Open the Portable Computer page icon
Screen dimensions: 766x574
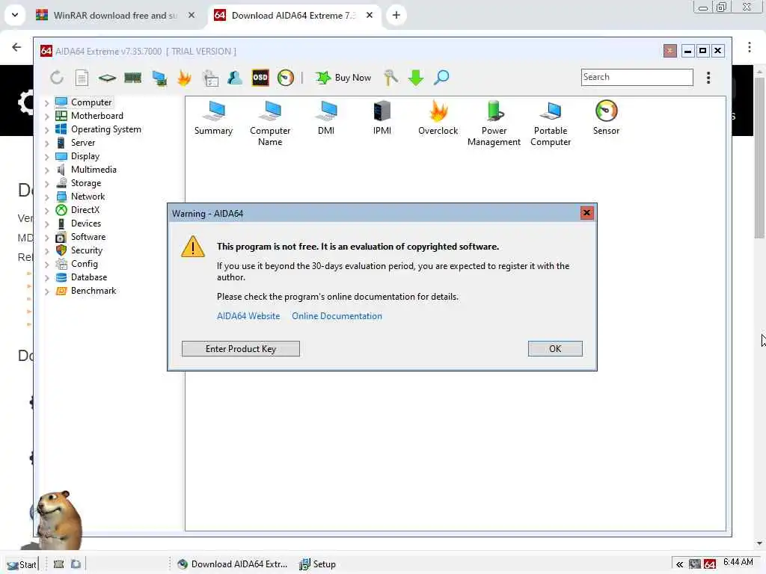pyautogui.click(x=551, y=123)
